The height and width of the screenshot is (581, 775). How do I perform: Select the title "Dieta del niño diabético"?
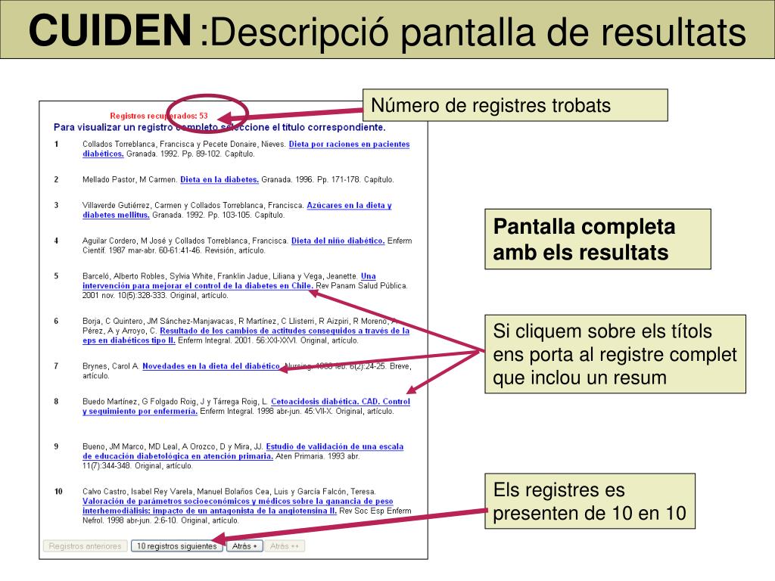pyautogui.click(x=338, y=241)
